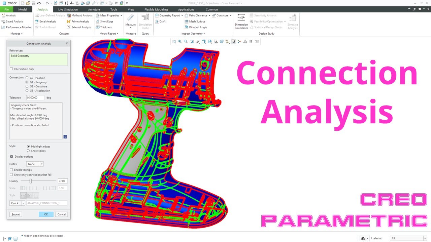The height and width of the screenshot is (242, 431).
Task: Open Saved Analysis
Action: (x=12, y=22)
